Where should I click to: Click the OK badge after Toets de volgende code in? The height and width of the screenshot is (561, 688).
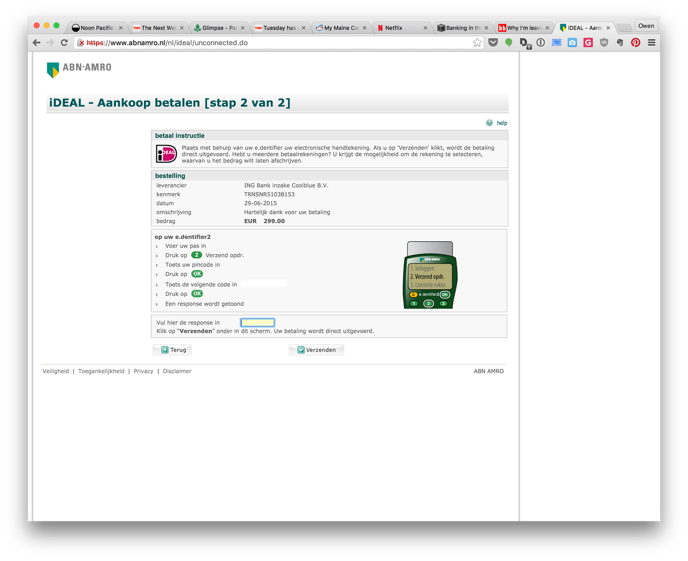coord(197,294)
